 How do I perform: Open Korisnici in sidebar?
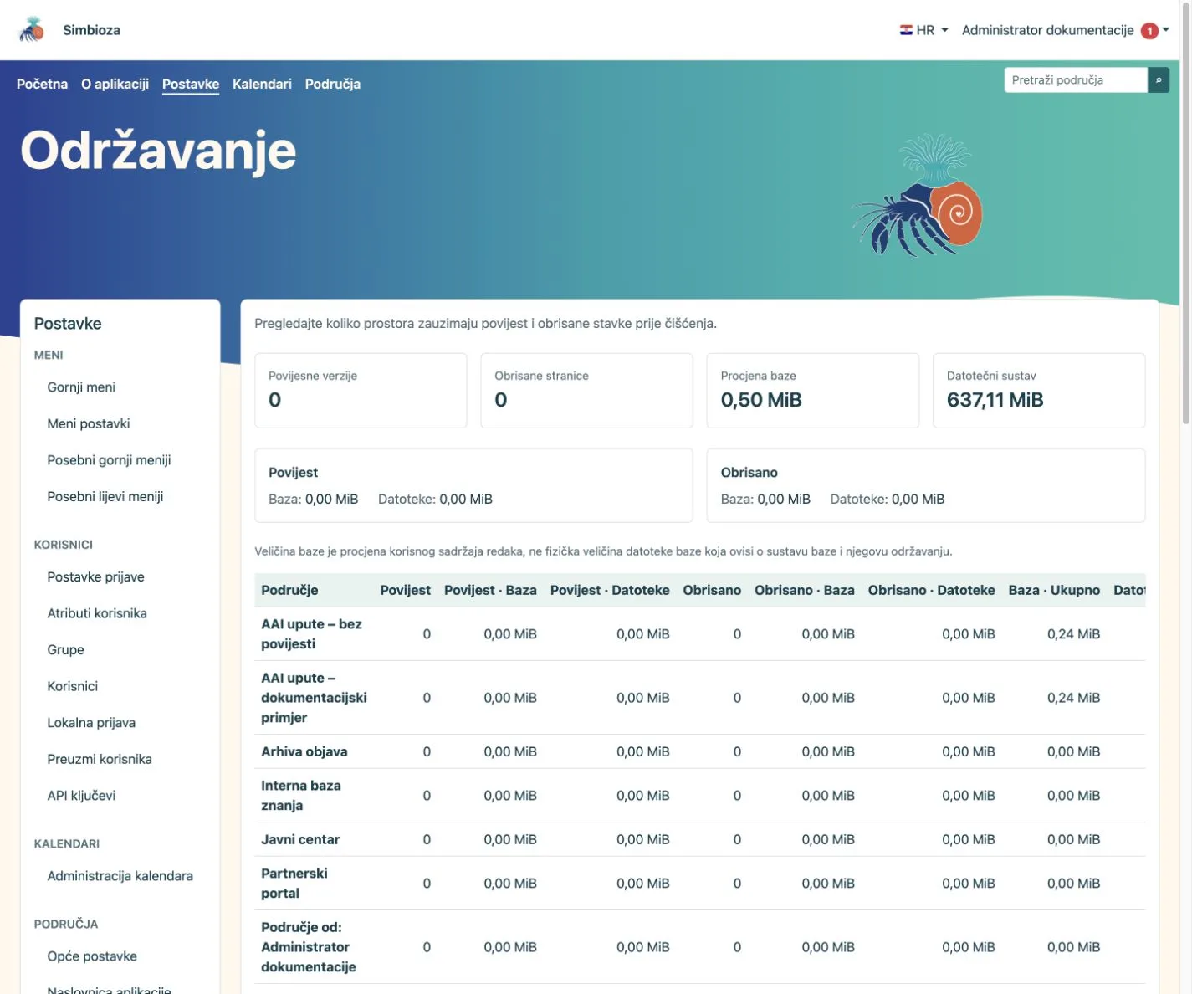coord(72,686)
